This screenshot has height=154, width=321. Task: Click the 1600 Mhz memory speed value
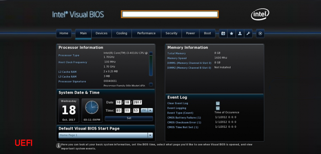tap(221, 58)
